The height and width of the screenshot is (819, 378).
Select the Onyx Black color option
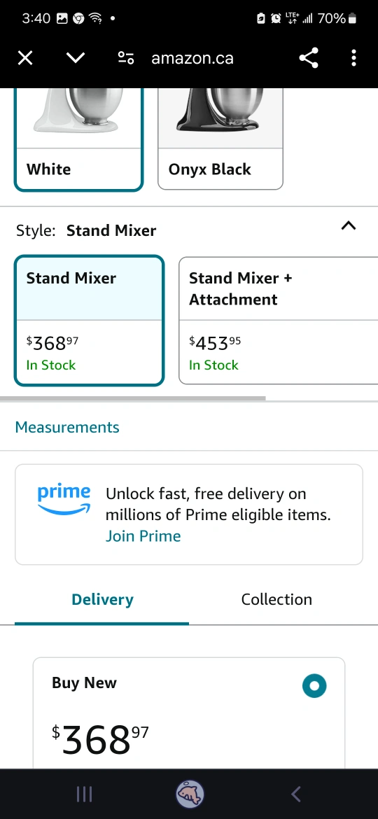[x=220, y=139]
